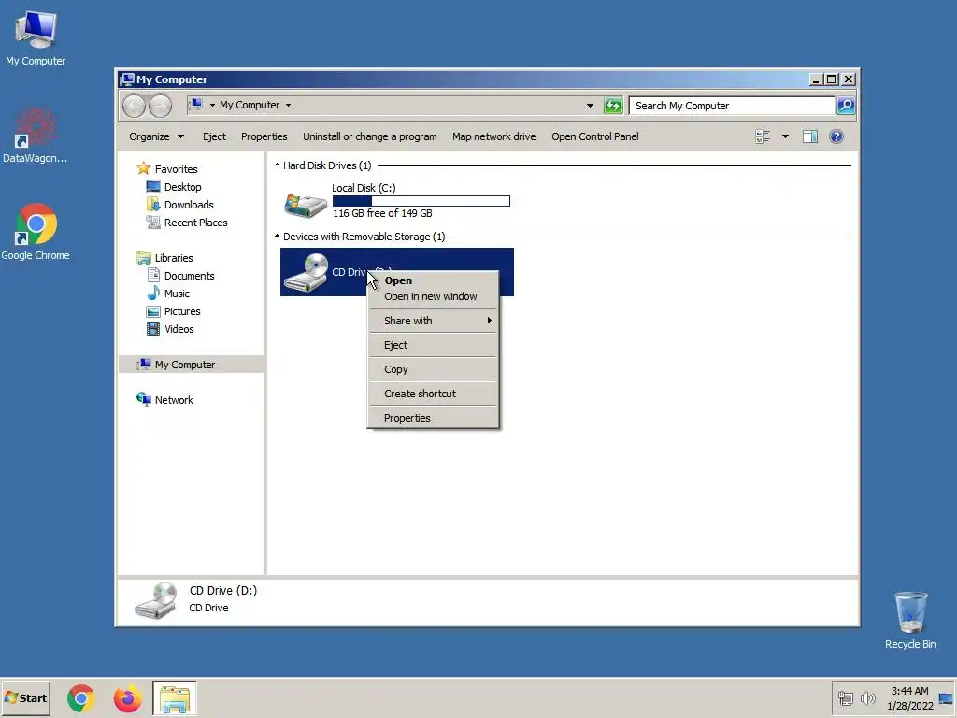
Task: Click Properties in the toolbar
Action: [x=264, y=136]
